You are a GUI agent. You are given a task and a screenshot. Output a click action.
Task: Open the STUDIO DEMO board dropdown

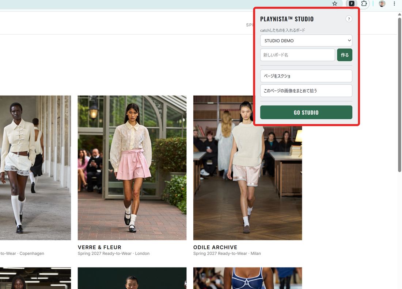pyautogui.click(x=306, y=41)
